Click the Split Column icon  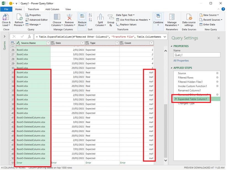point(100,17)
